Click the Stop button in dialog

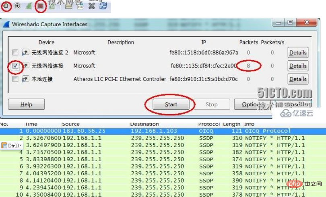click(x=212, y=104)
